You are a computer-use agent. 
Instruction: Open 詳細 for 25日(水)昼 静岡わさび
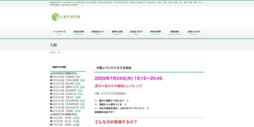click(83, 87)
